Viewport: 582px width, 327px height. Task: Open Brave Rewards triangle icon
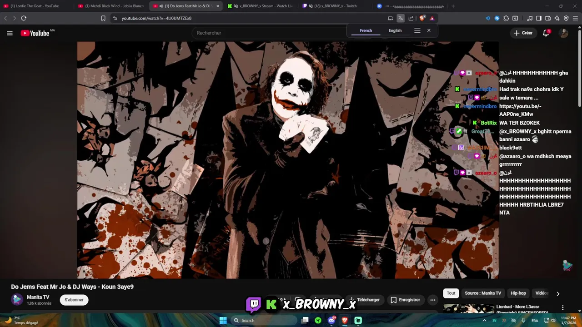point(432,18)
